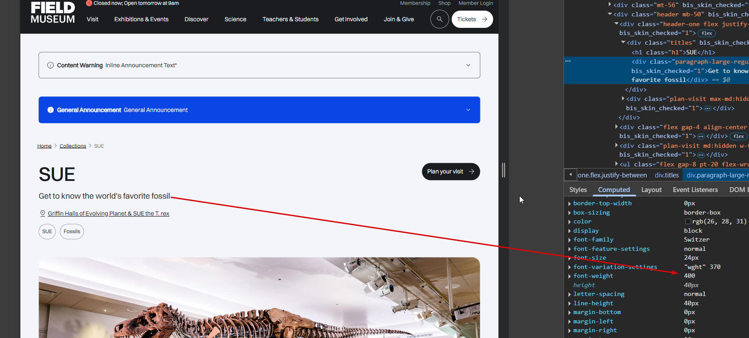Expand the color computed property
The height and width of the screenshot is (338, 749).
coord(570,222)
